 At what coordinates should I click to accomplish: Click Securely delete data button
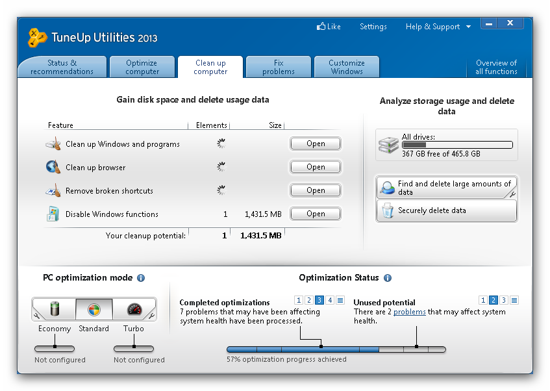point(447,210)
